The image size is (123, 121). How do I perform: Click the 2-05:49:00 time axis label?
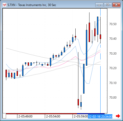[25, 116]
